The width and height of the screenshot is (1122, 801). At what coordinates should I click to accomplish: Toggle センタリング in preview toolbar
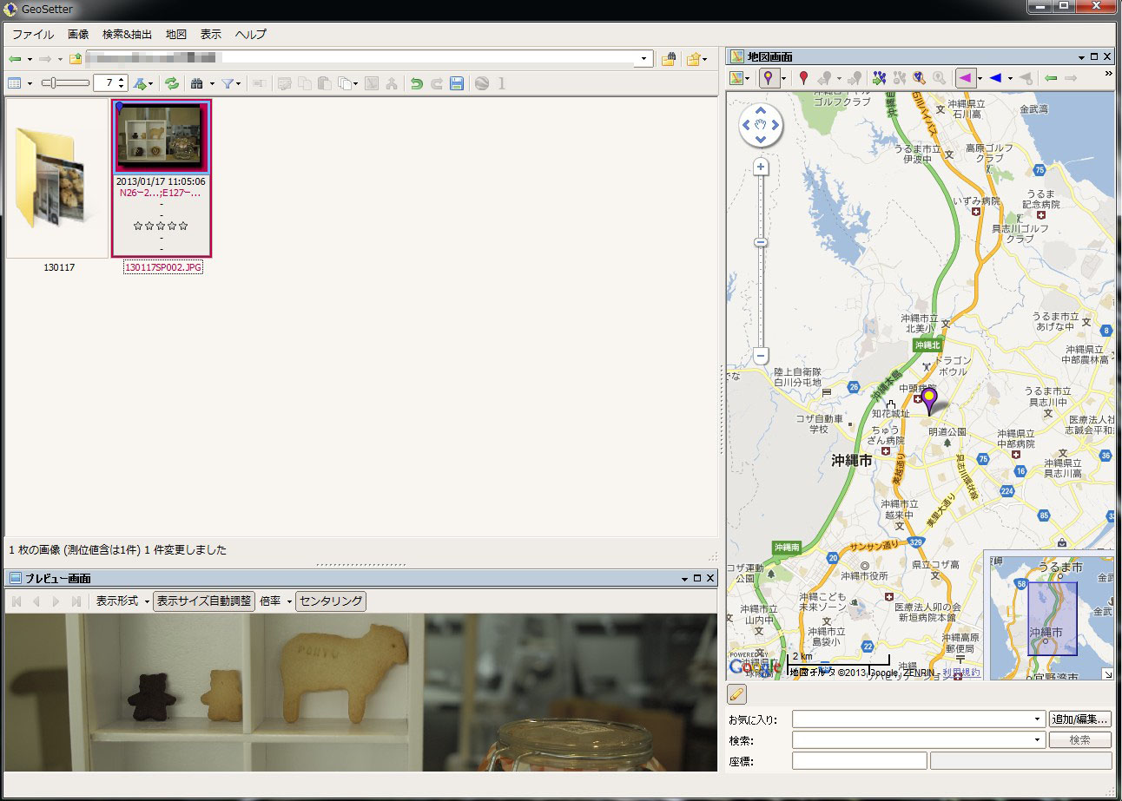pyautogui.click(x=330, y=601)
